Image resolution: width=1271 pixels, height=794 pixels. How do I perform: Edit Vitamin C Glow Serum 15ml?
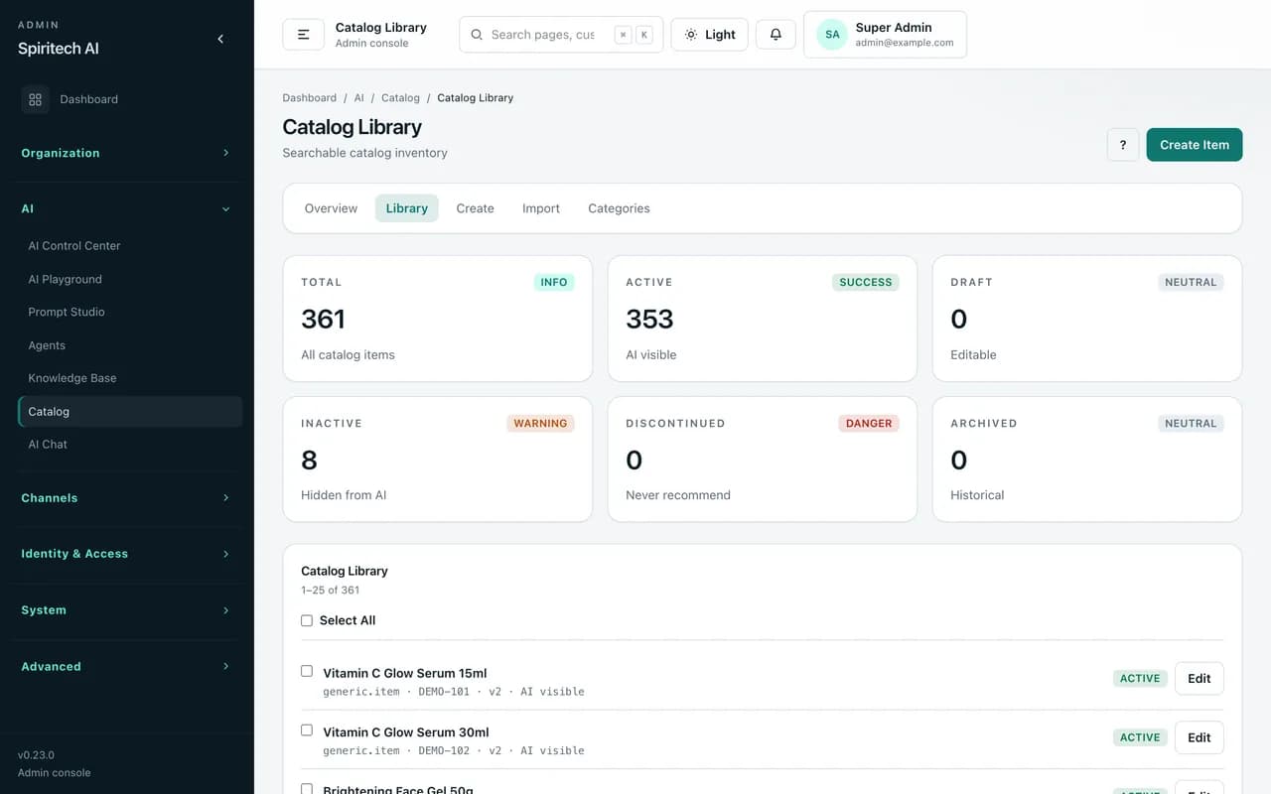pos(1200,679)
